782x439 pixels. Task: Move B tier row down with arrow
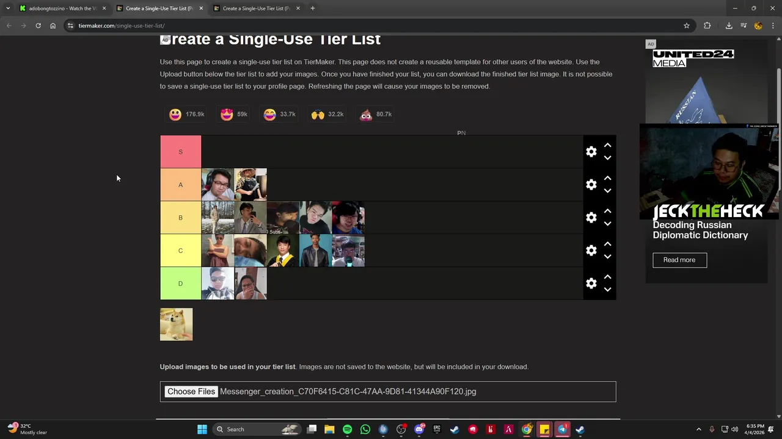[x=607, y=224]
